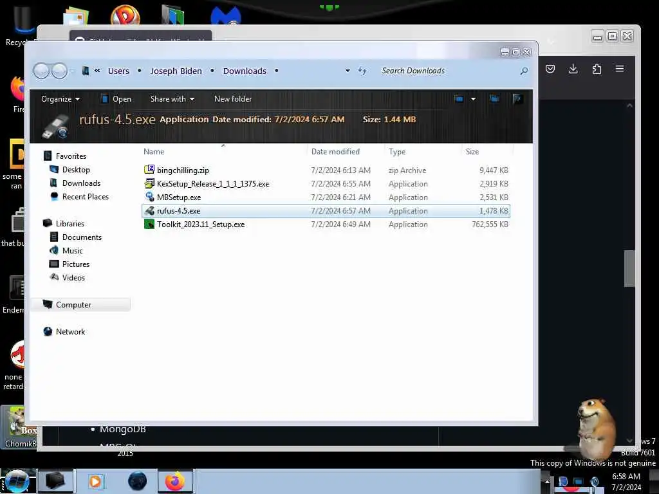Click the zip Archive type cell
Viewport: 659px width, 494px height.
(x=407, y=170)
